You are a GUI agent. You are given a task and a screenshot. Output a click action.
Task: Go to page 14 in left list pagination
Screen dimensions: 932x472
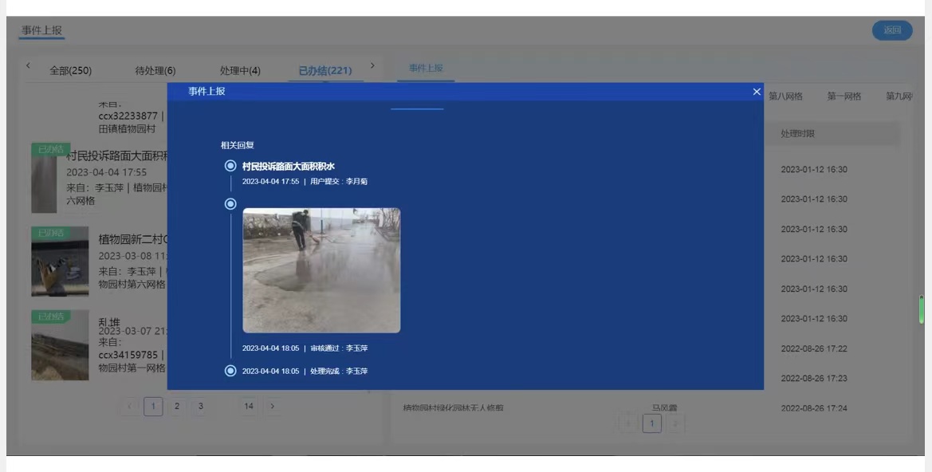[x=249, y=407]
